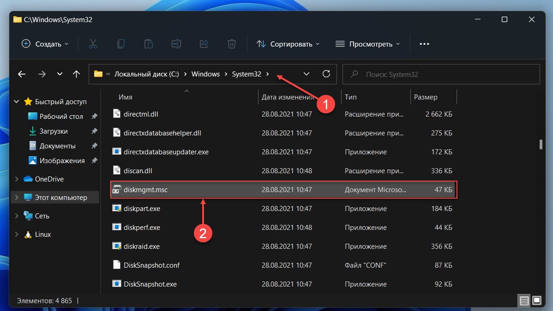This screenshot has width=553, height=311.
Task: Select the directxdatabaseupdater.exe file name
Action: [166, 152]
